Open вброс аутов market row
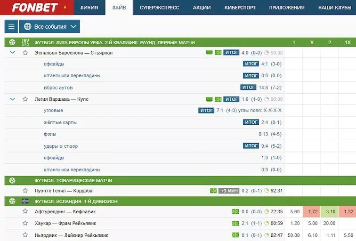Viewport: 356px width, 241px height. point(145,88)
